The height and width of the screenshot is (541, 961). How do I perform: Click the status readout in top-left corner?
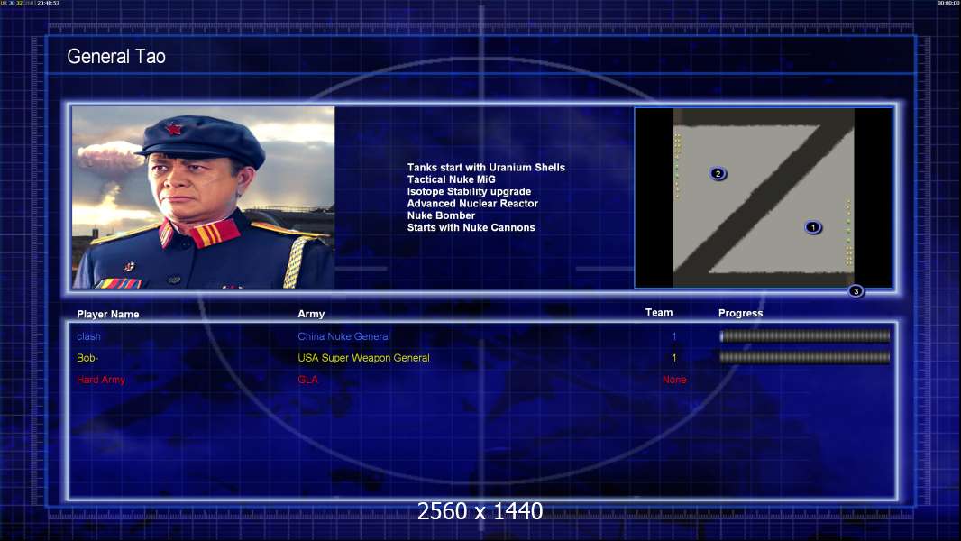click(x=30, y=3)
